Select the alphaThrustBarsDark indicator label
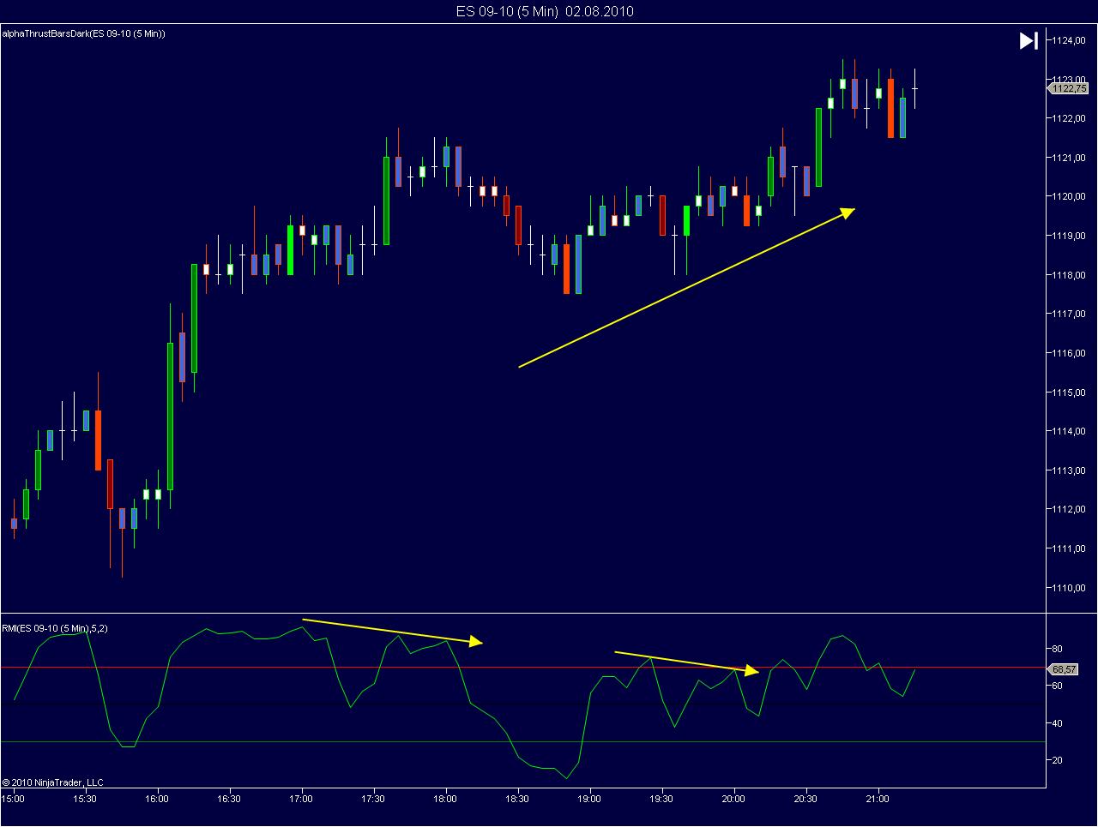The height and width of the screenshot is (827, 1098). click(84, 33)
